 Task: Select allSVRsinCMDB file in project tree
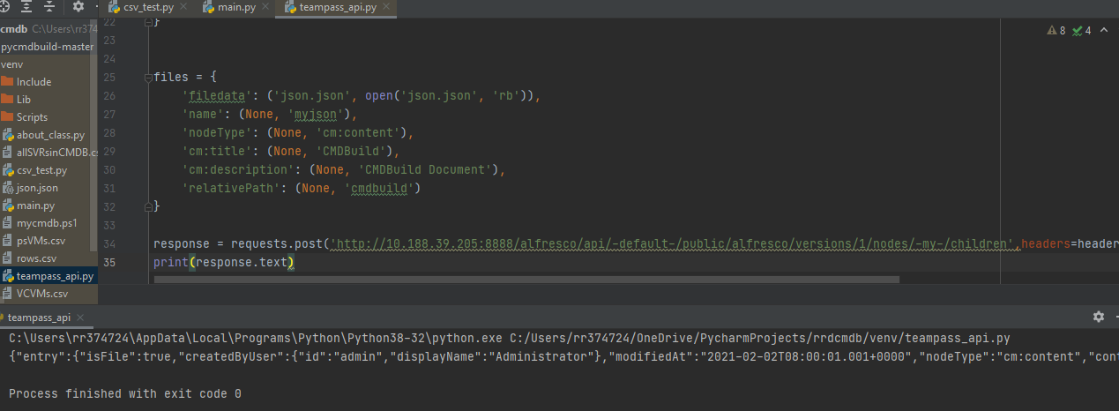pos(48,153)
